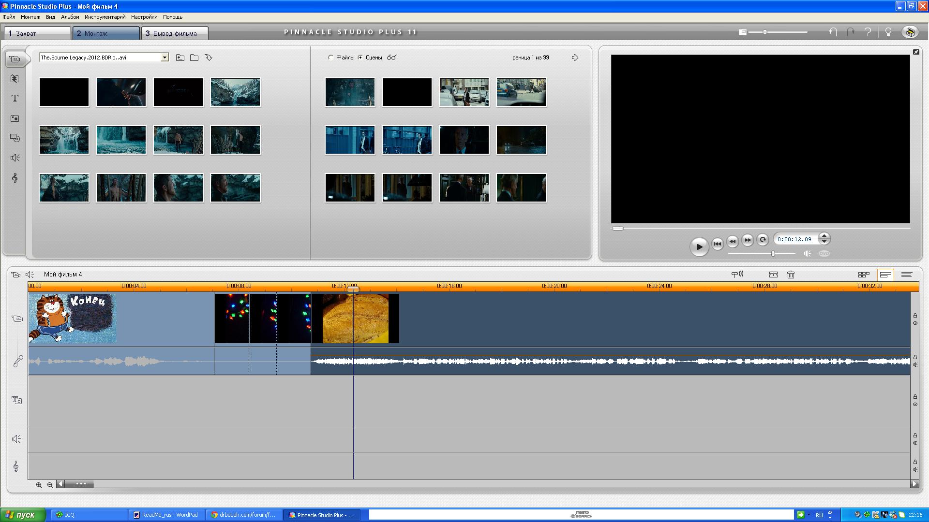Open the audio toolbox in timeline

(x=30, y=275)
